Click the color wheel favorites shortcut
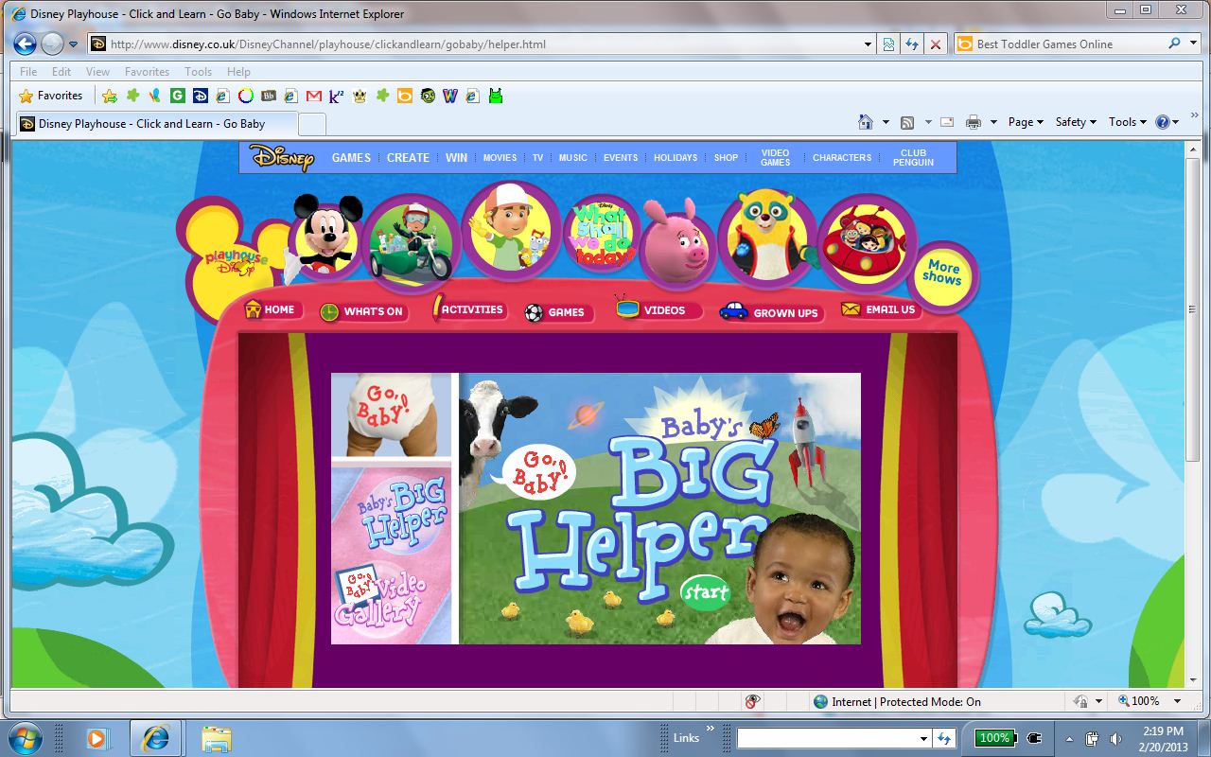This screenshot has width=1211, height=757. (245, 96)
